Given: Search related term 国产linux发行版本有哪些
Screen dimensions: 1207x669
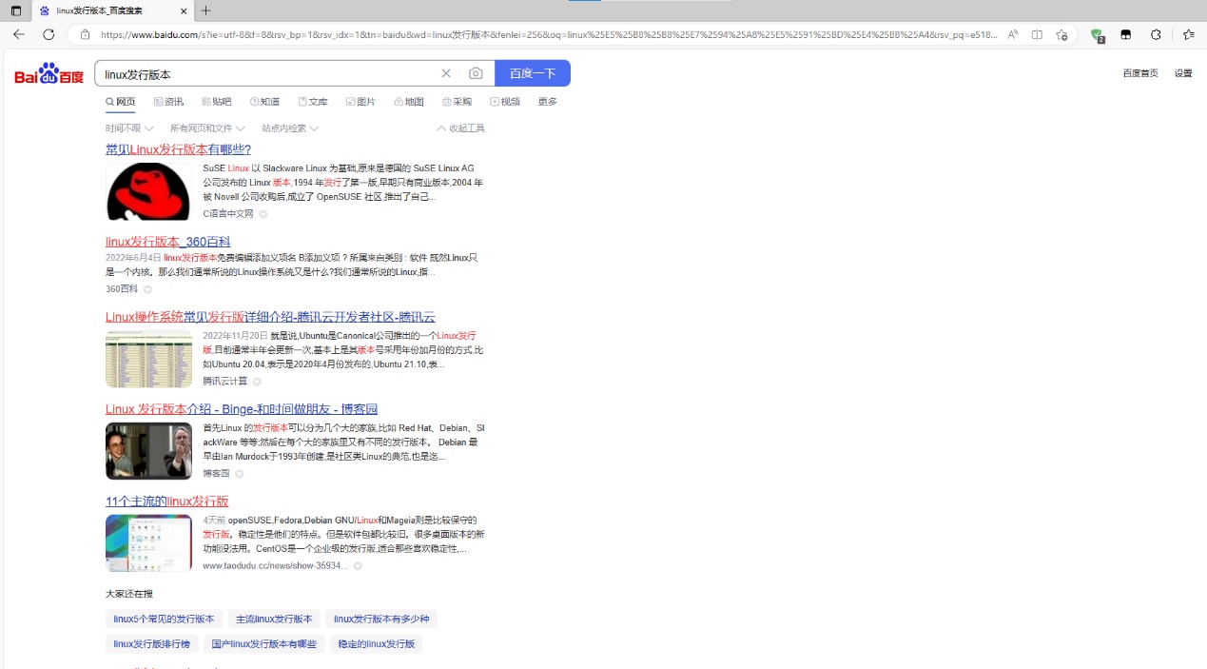Looking at the screenshot, I should (x=264, y=644).
